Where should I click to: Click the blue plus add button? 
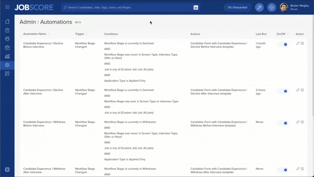[271, 7]
